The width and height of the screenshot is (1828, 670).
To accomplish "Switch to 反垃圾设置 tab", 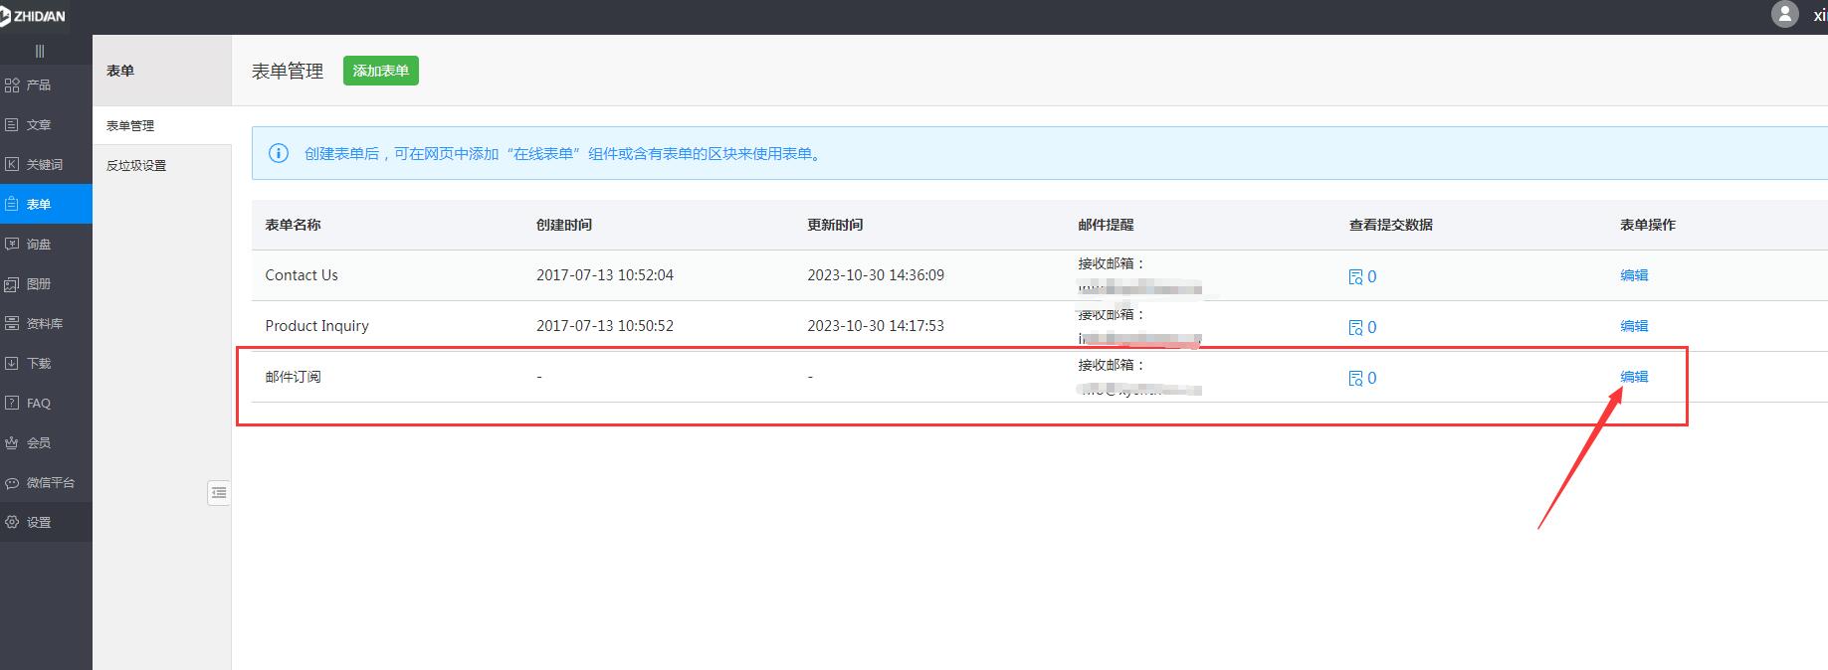I will point(136,166).
